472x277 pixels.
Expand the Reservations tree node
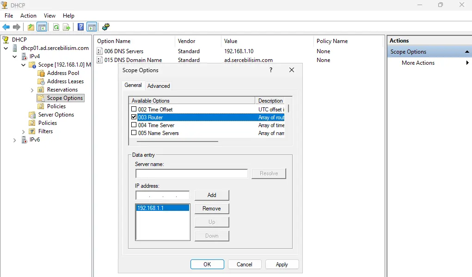pos(32,90)
